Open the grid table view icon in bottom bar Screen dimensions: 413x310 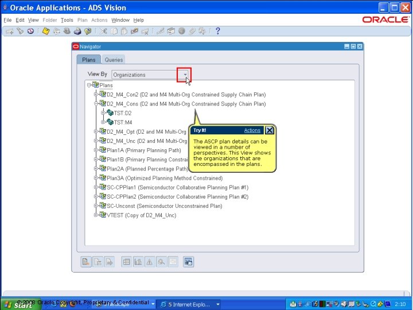click(126, 262)
